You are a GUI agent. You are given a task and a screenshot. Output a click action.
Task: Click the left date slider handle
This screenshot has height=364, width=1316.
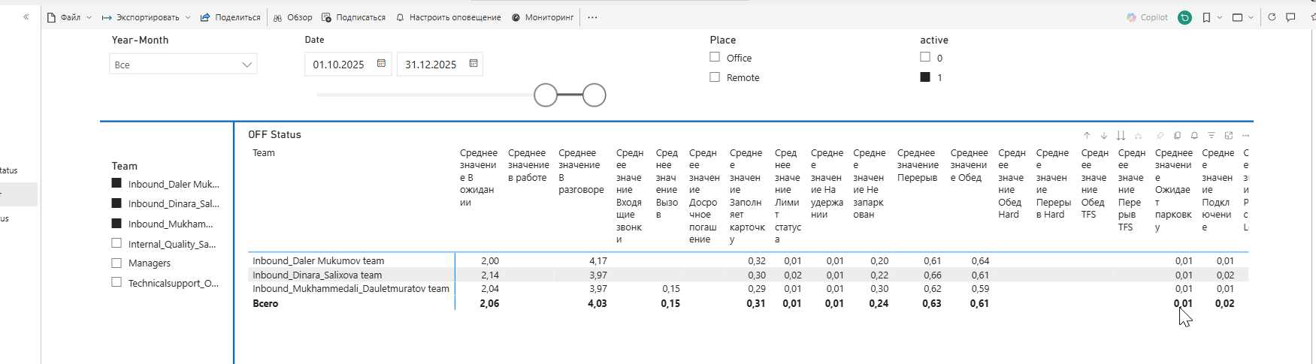pyautogui.click(x=546, y=95)
